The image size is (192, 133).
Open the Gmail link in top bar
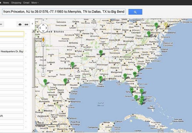point(26,3)
